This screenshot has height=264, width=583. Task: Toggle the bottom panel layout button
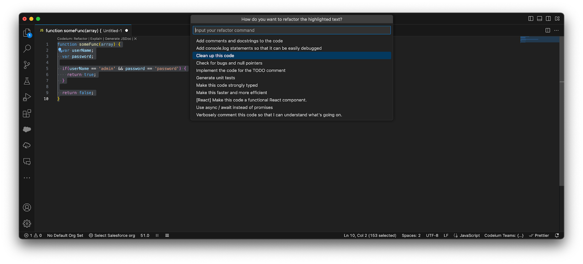[539, 19]
